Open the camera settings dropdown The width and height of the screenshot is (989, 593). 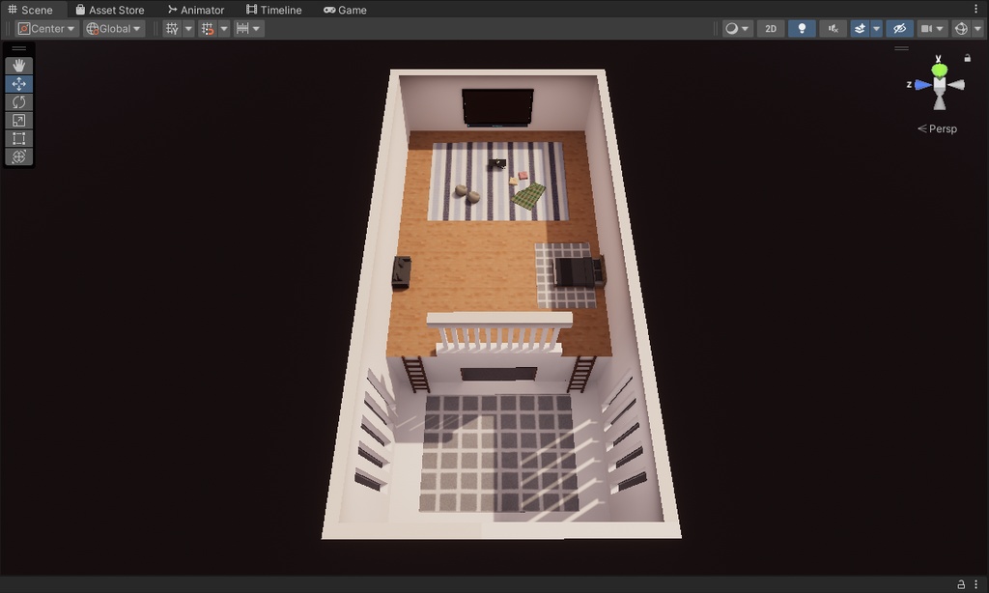(x=942, y=28)
